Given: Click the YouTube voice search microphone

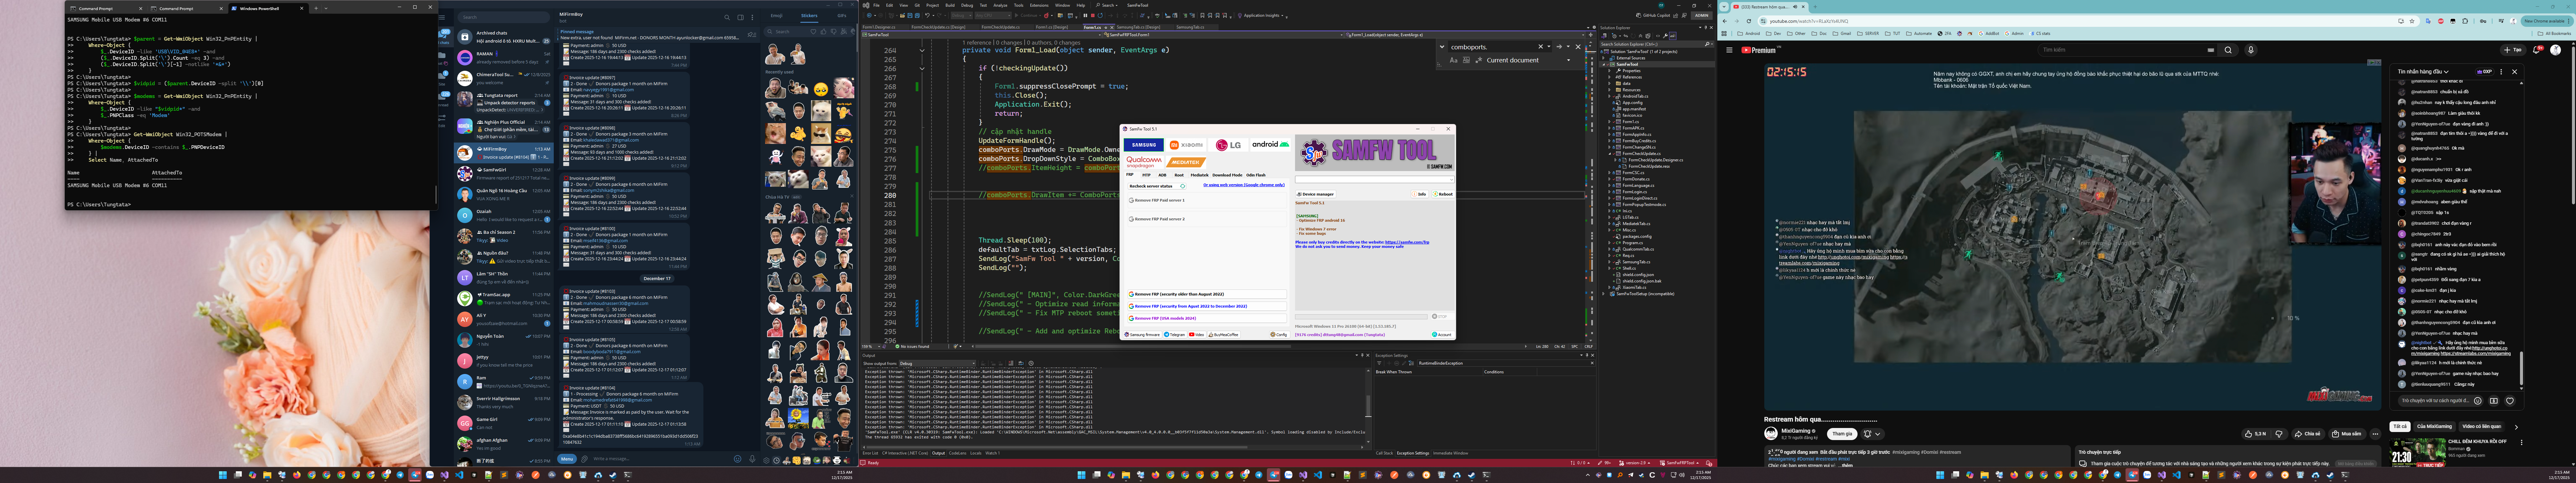Looking at the screenshot, I should 2251,50.
